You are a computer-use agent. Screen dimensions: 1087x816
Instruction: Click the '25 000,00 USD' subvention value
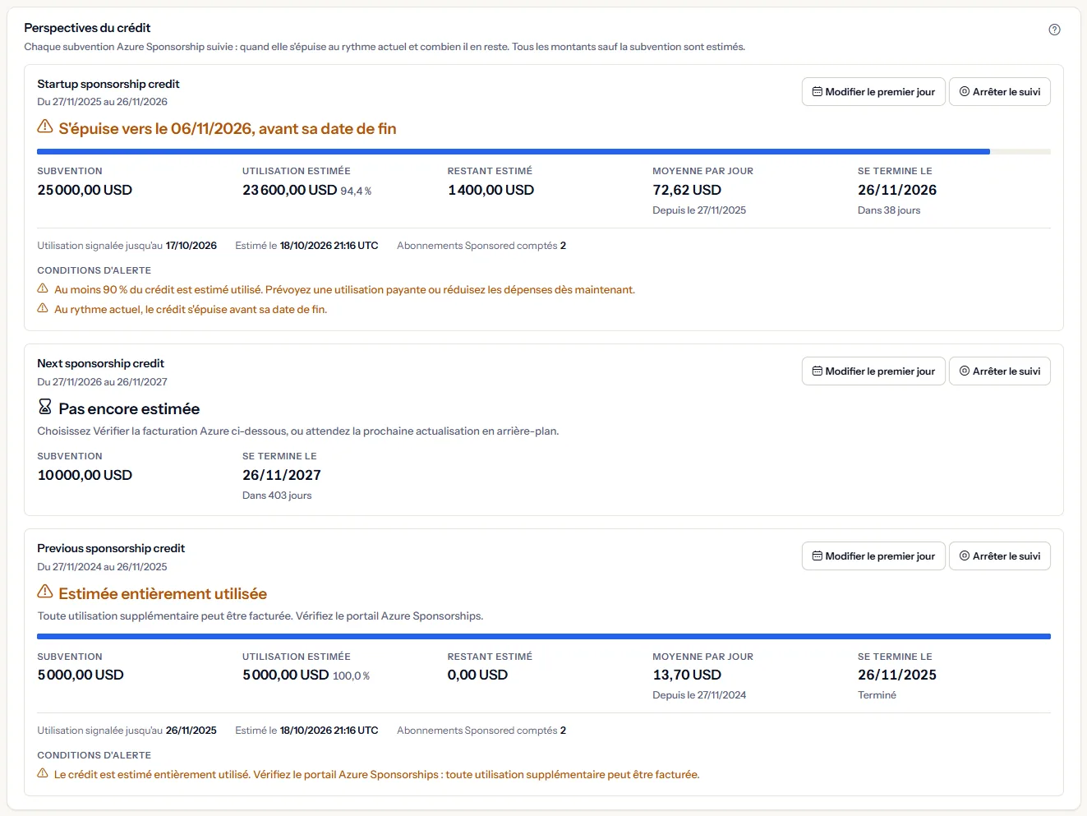tap(85, 190)
